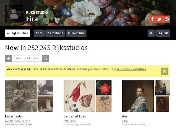Open the Ava girl portrait thumbnail
The image size is (176, 133).
tap(138, 96)
